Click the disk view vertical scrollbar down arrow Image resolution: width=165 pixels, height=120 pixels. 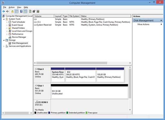click(130, 110)
